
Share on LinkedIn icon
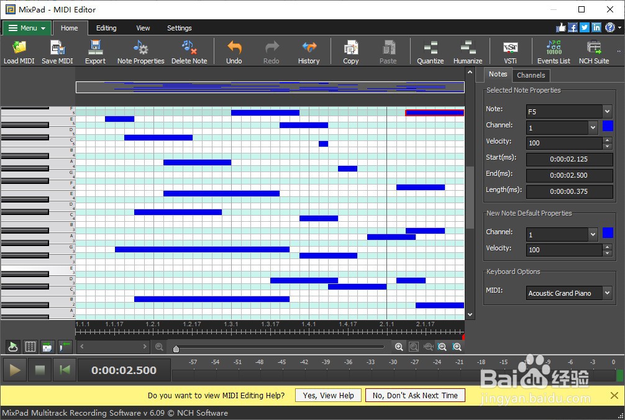click(x=596, y=27)
